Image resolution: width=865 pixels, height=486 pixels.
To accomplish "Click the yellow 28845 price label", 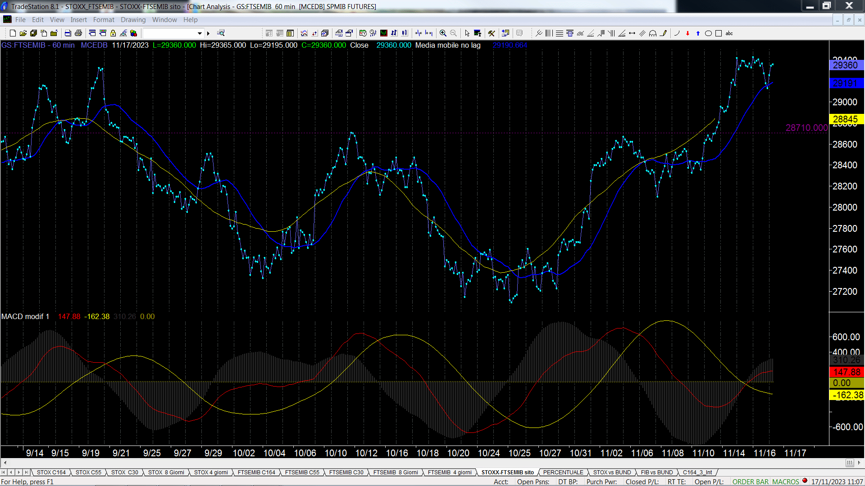I will tap(846, 119).
